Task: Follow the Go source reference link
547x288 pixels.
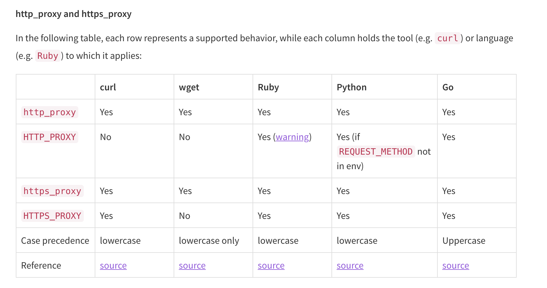Action: tap(456, 266)
